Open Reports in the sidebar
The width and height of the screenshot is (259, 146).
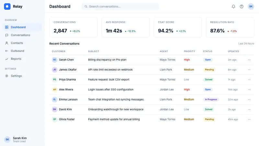click(22, 59)
